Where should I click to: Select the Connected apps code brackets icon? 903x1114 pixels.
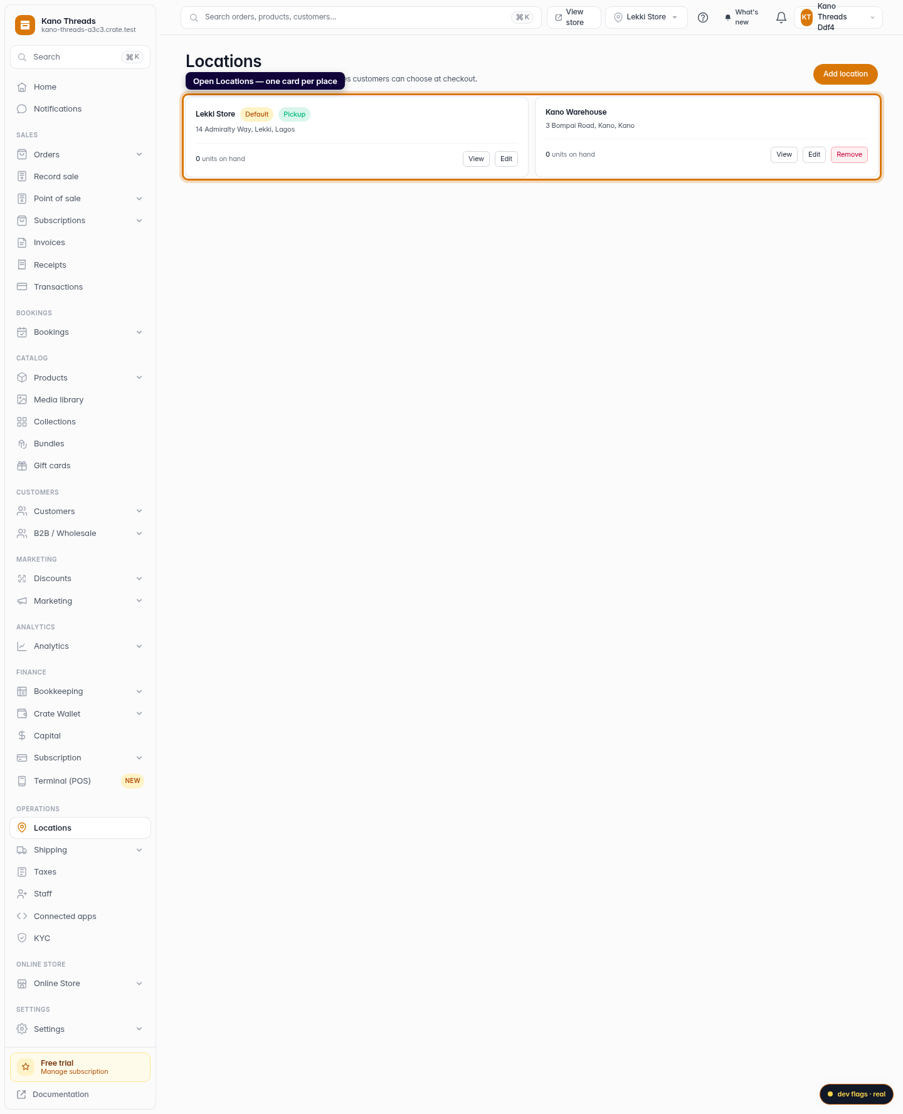(22, 917)
